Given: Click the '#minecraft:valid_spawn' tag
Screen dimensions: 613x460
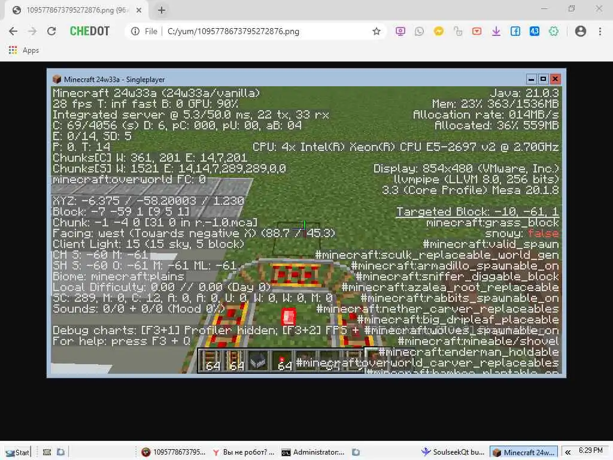Looking at the screenshot, I should click(491, 244).
